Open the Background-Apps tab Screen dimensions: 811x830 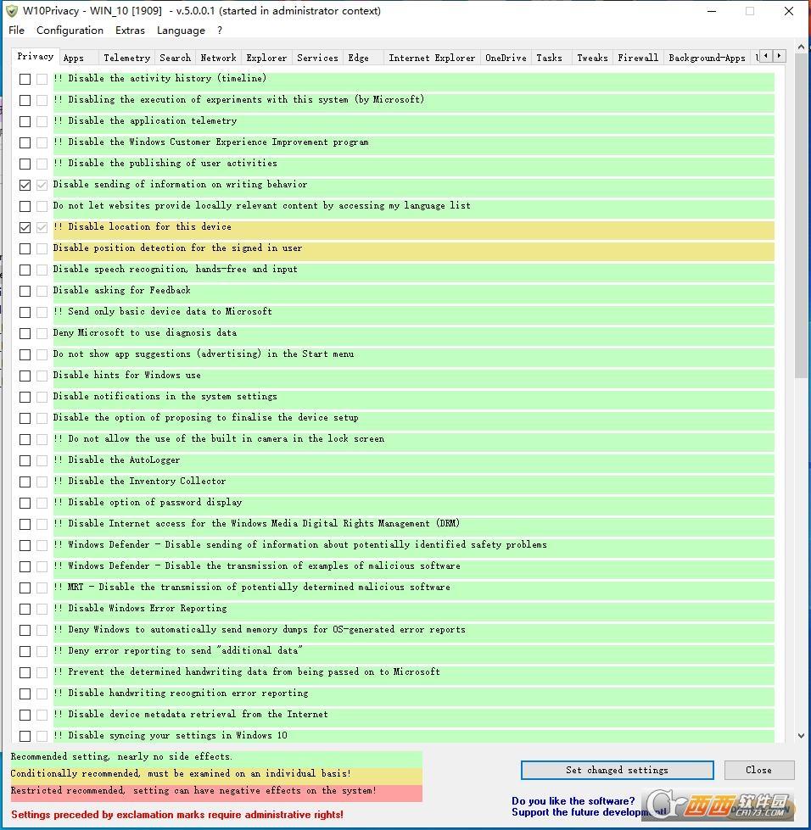(708, 58)
